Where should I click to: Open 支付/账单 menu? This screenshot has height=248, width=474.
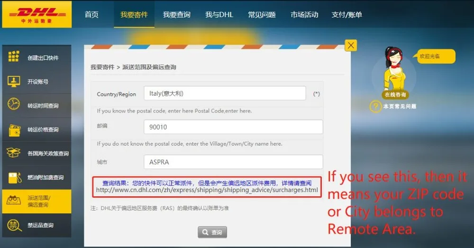tap(347, 15)
